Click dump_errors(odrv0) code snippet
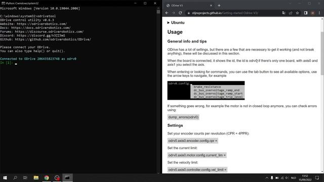Screen dimensions: 324x182 click(183, 117)
